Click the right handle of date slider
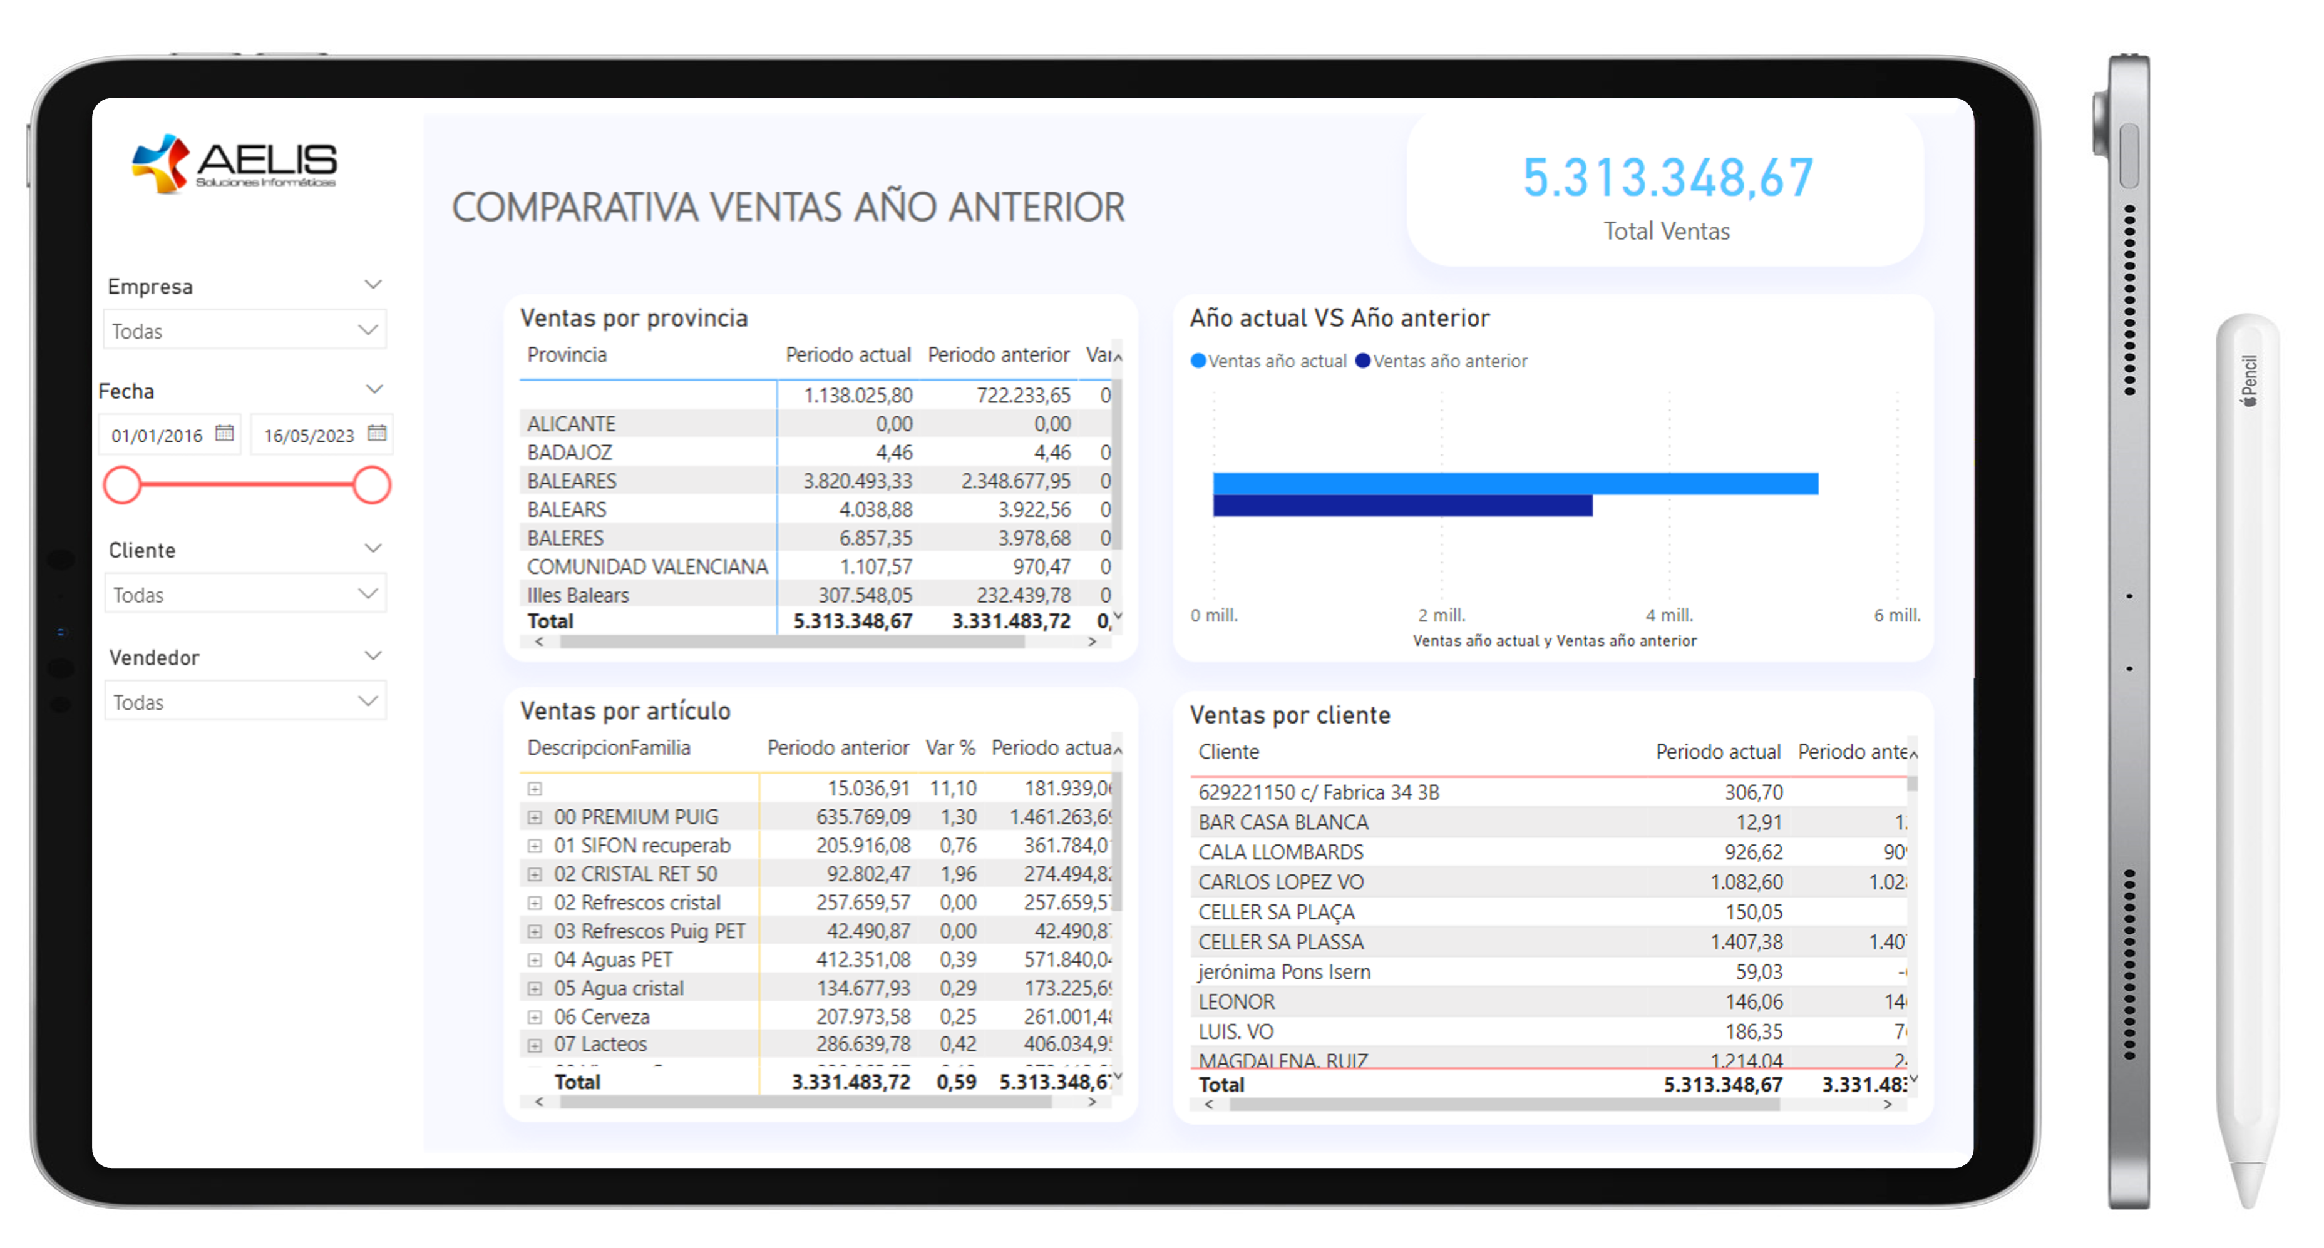This screenshot has height=1248, width=2324. [x=371, y=485]
